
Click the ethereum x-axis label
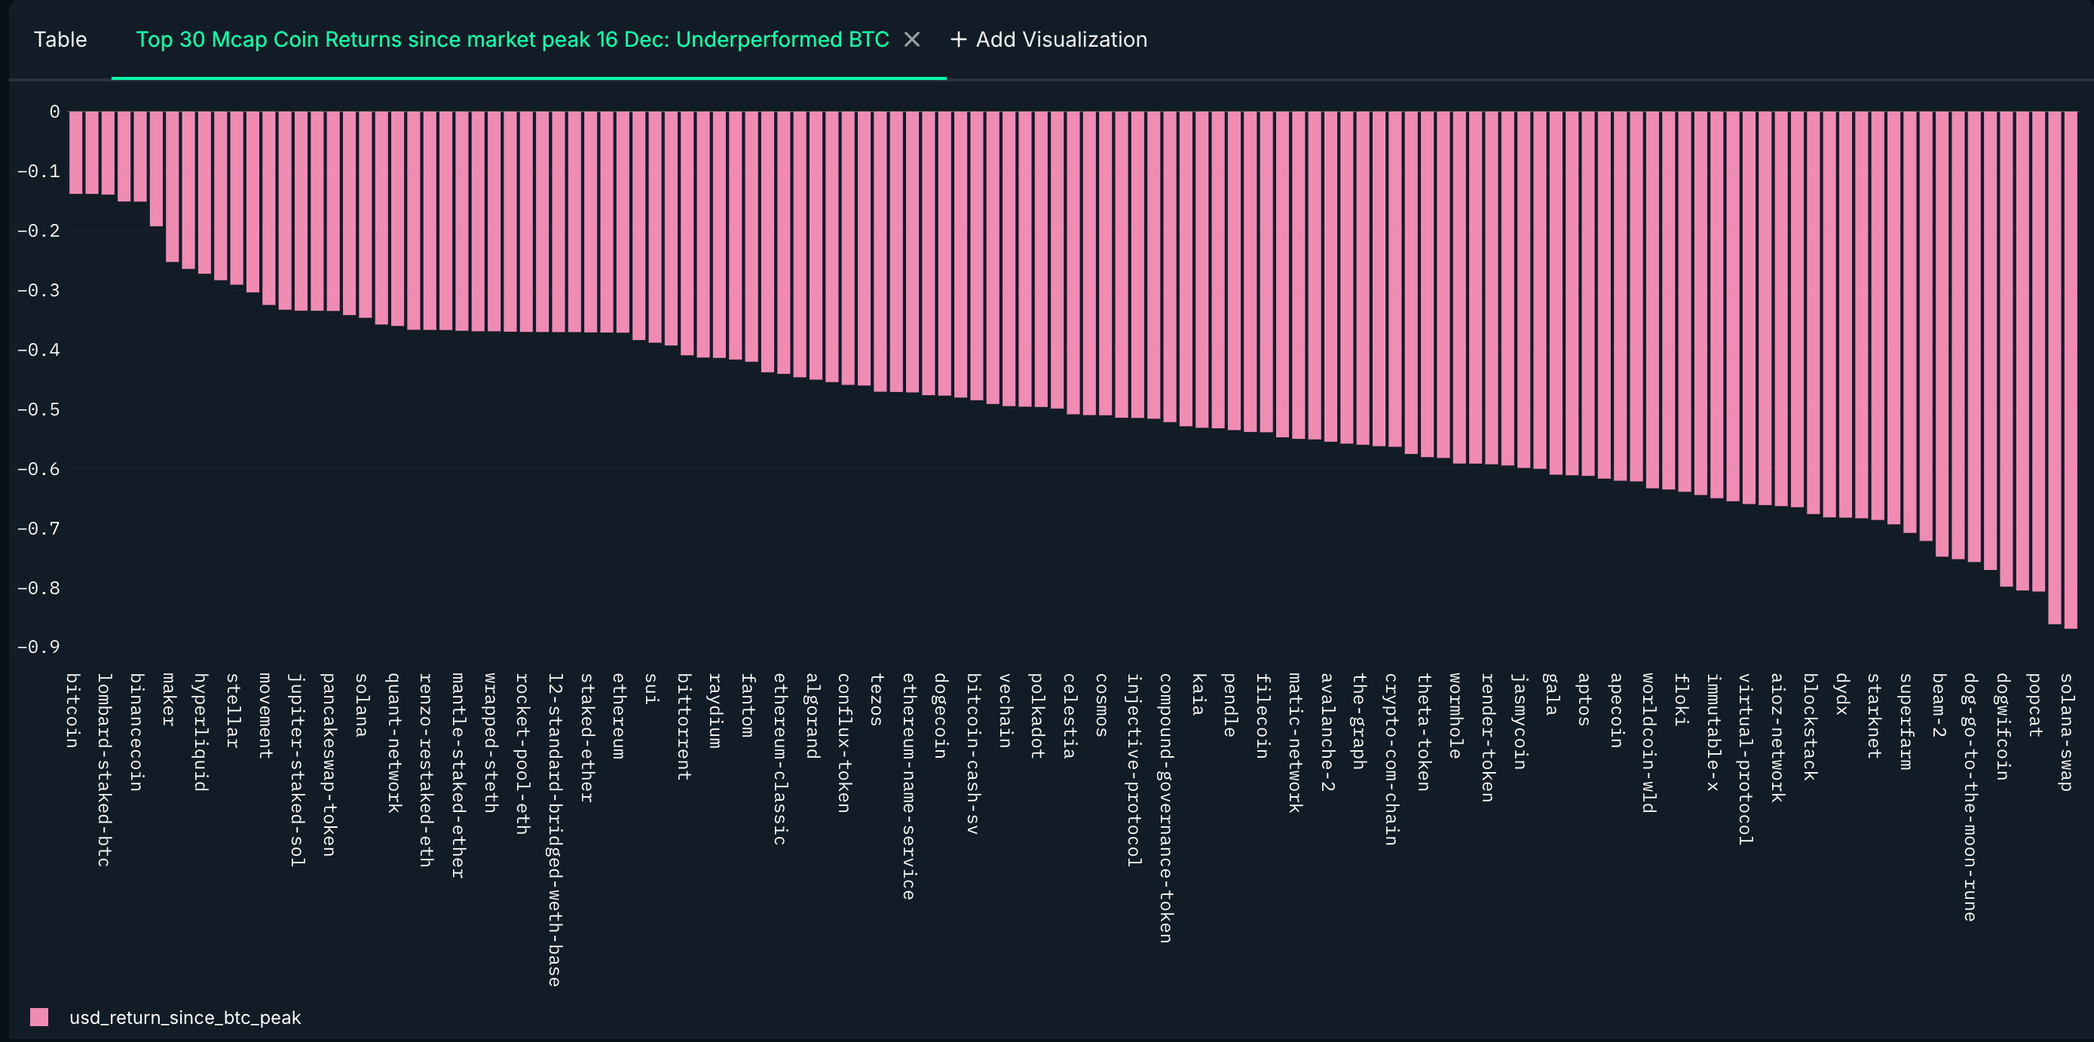[x=619, y=716]
